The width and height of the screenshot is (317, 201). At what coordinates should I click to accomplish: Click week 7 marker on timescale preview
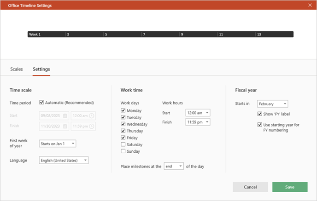coord(144,34)
